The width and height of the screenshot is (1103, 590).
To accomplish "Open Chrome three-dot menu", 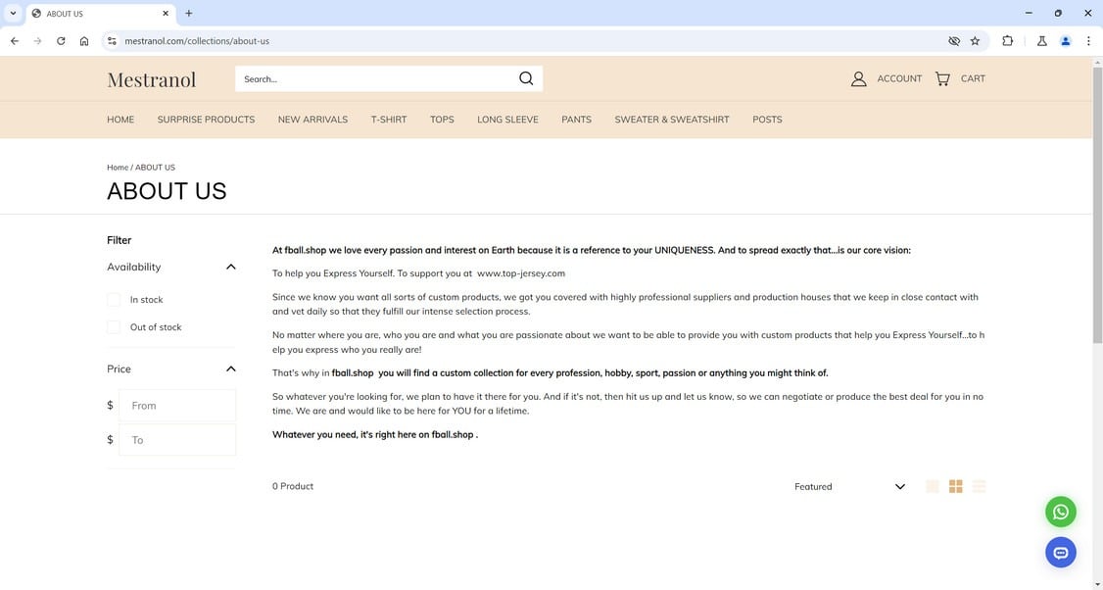I will 1088,41.
